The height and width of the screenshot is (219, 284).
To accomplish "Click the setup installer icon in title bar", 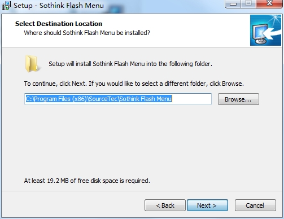I will [x=6, y=6].
